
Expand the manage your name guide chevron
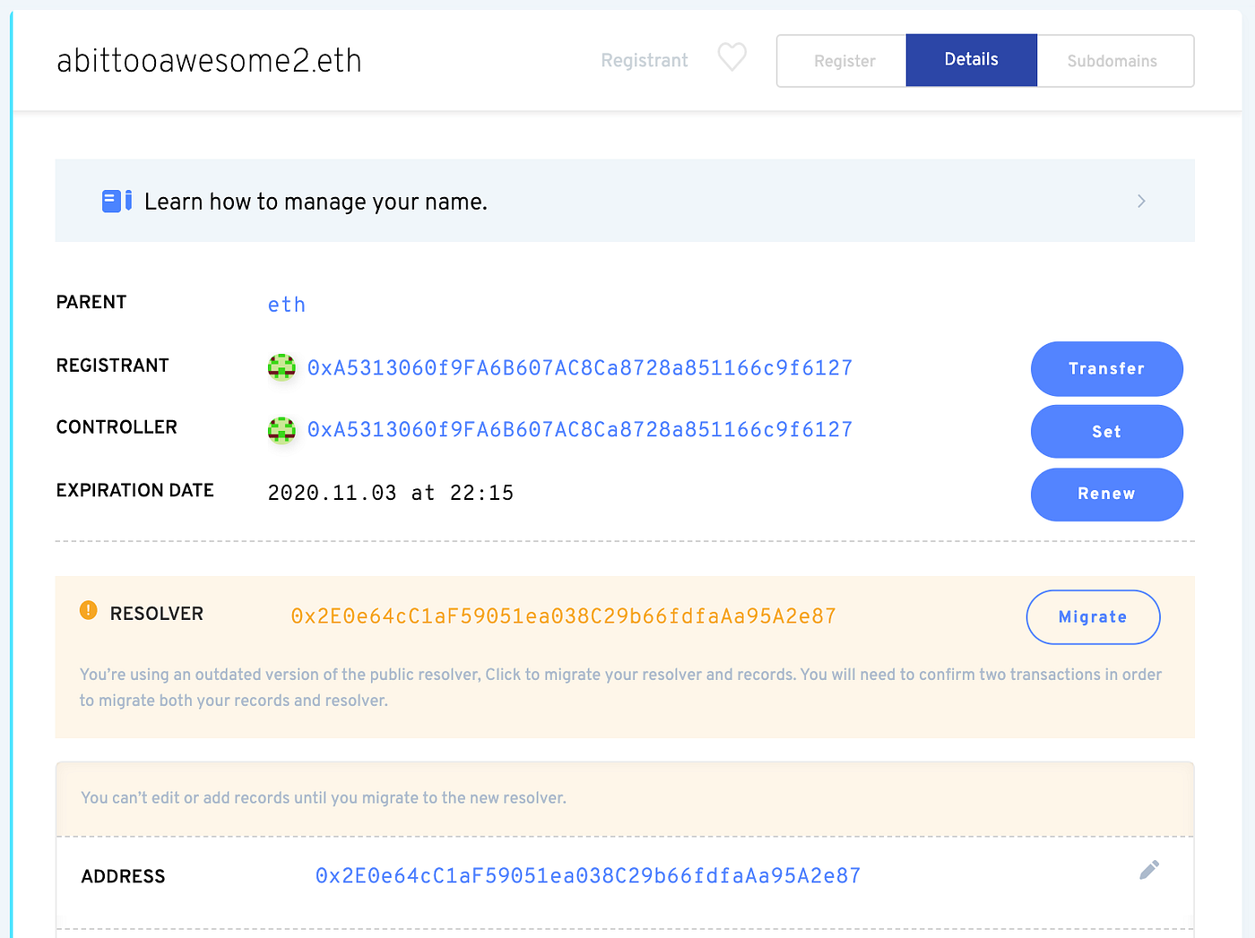pyautogui.click(x=1141, y=201)
